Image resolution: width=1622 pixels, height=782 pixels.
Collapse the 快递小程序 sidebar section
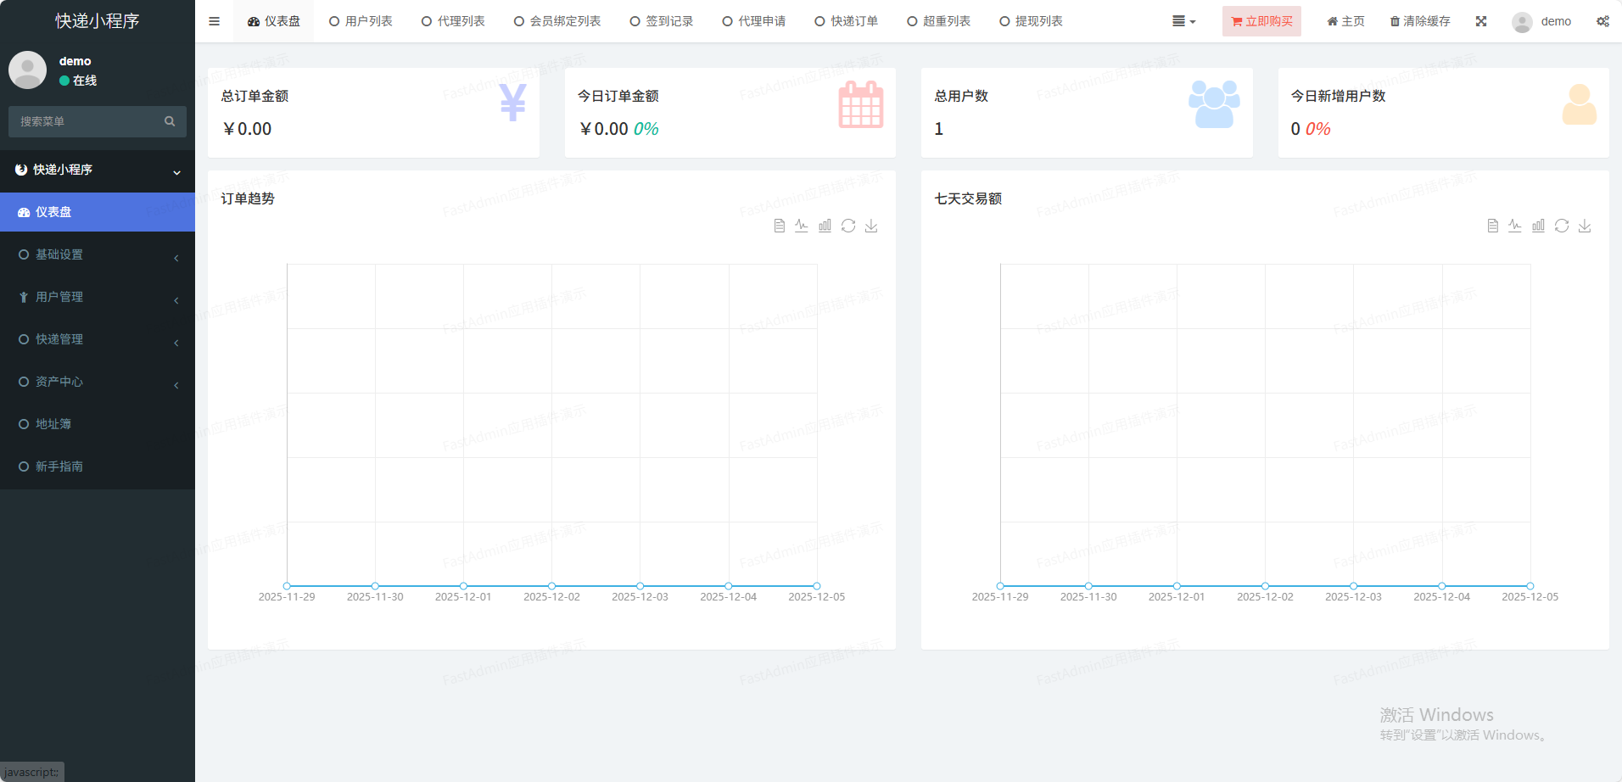pyautogui.click(x=98, y=170)
